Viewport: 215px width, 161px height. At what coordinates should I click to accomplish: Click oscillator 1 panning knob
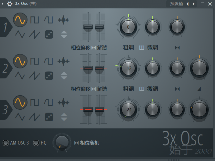pyautogui.click(x=177, y=27)
